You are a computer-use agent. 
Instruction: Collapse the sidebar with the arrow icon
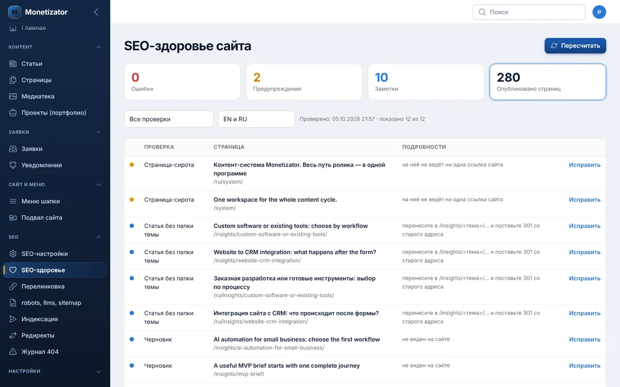point(96,12)
